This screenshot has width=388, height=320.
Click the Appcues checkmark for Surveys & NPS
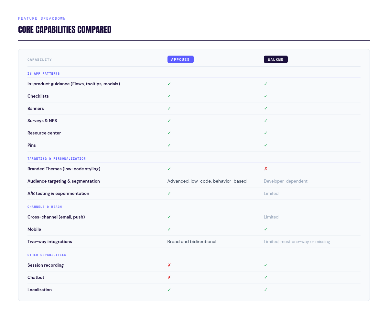point(169,121)
